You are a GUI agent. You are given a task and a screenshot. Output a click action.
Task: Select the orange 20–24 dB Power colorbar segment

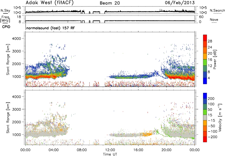point(205,50)
